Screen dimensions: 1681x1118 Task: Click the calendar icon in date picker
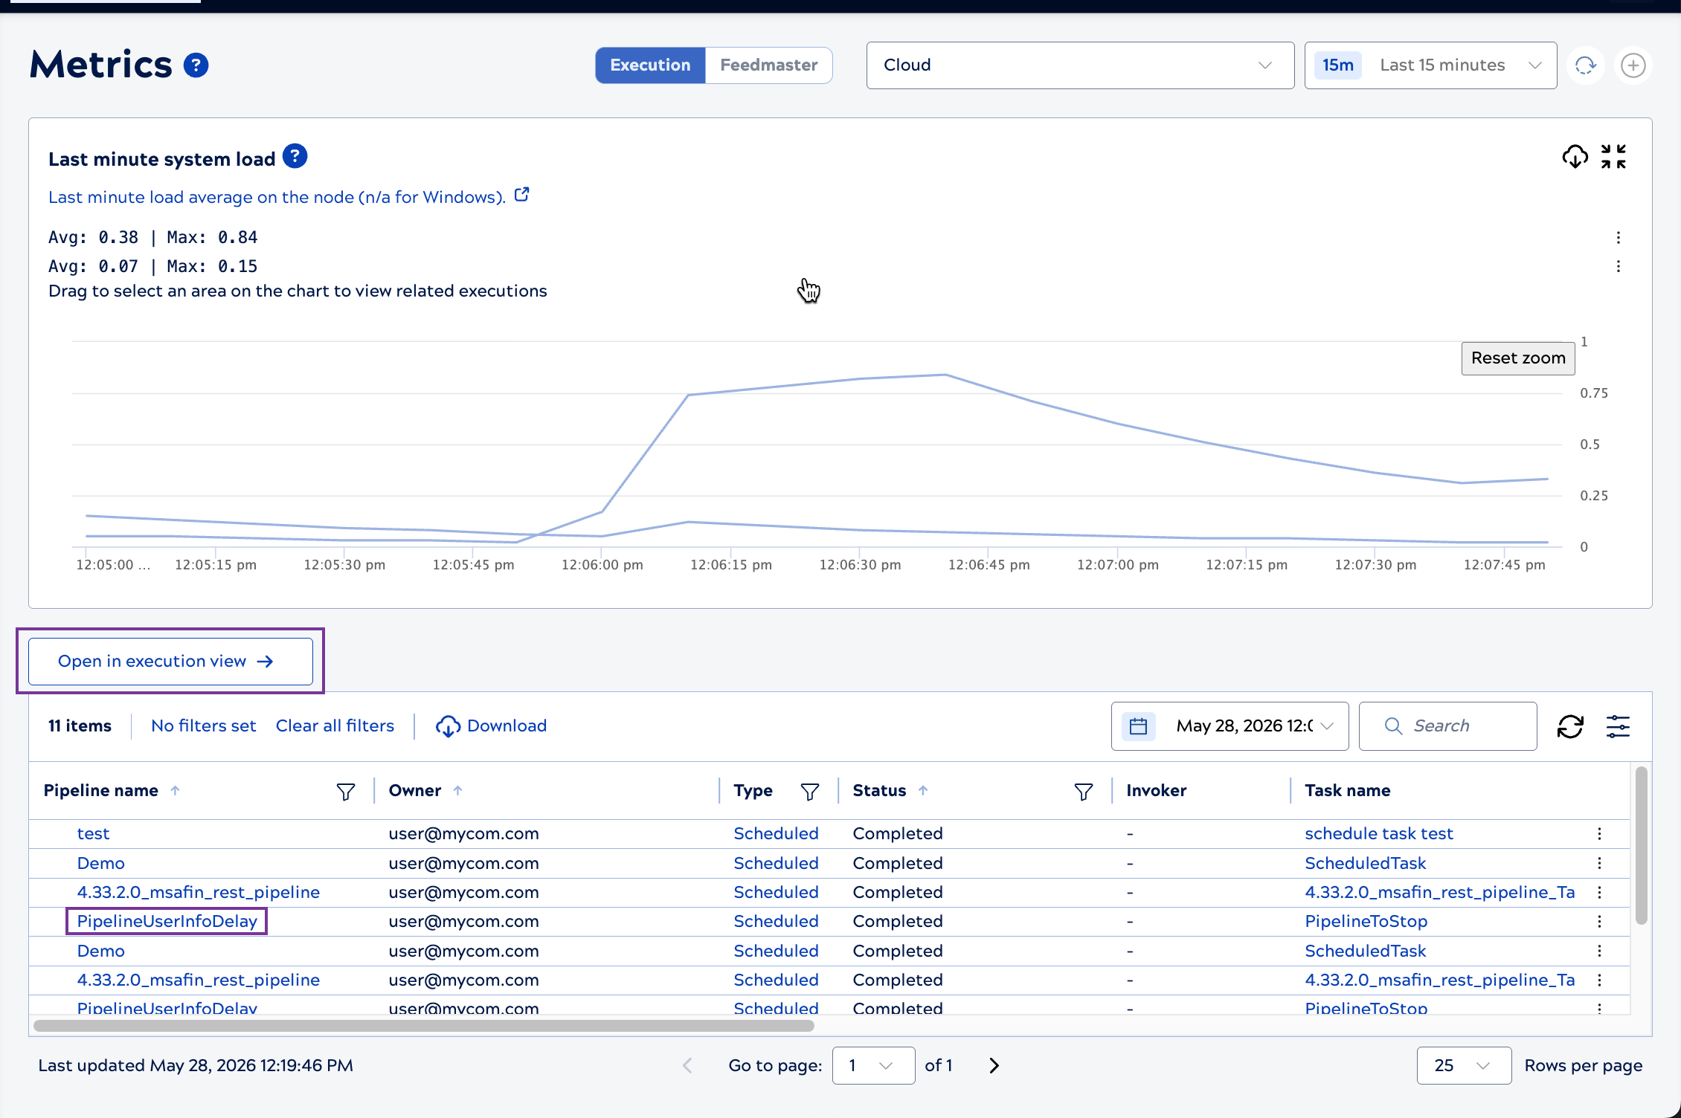pyautogui.click(x=1138, y=726)
